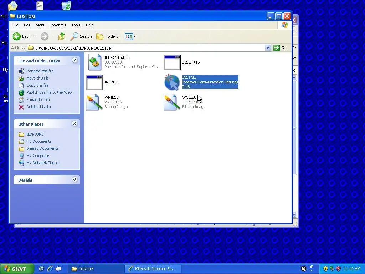The width and height of the screenshot is (365, 274).
Task: Select the WNIE26 bitmap icon
Action: point(94,102)
